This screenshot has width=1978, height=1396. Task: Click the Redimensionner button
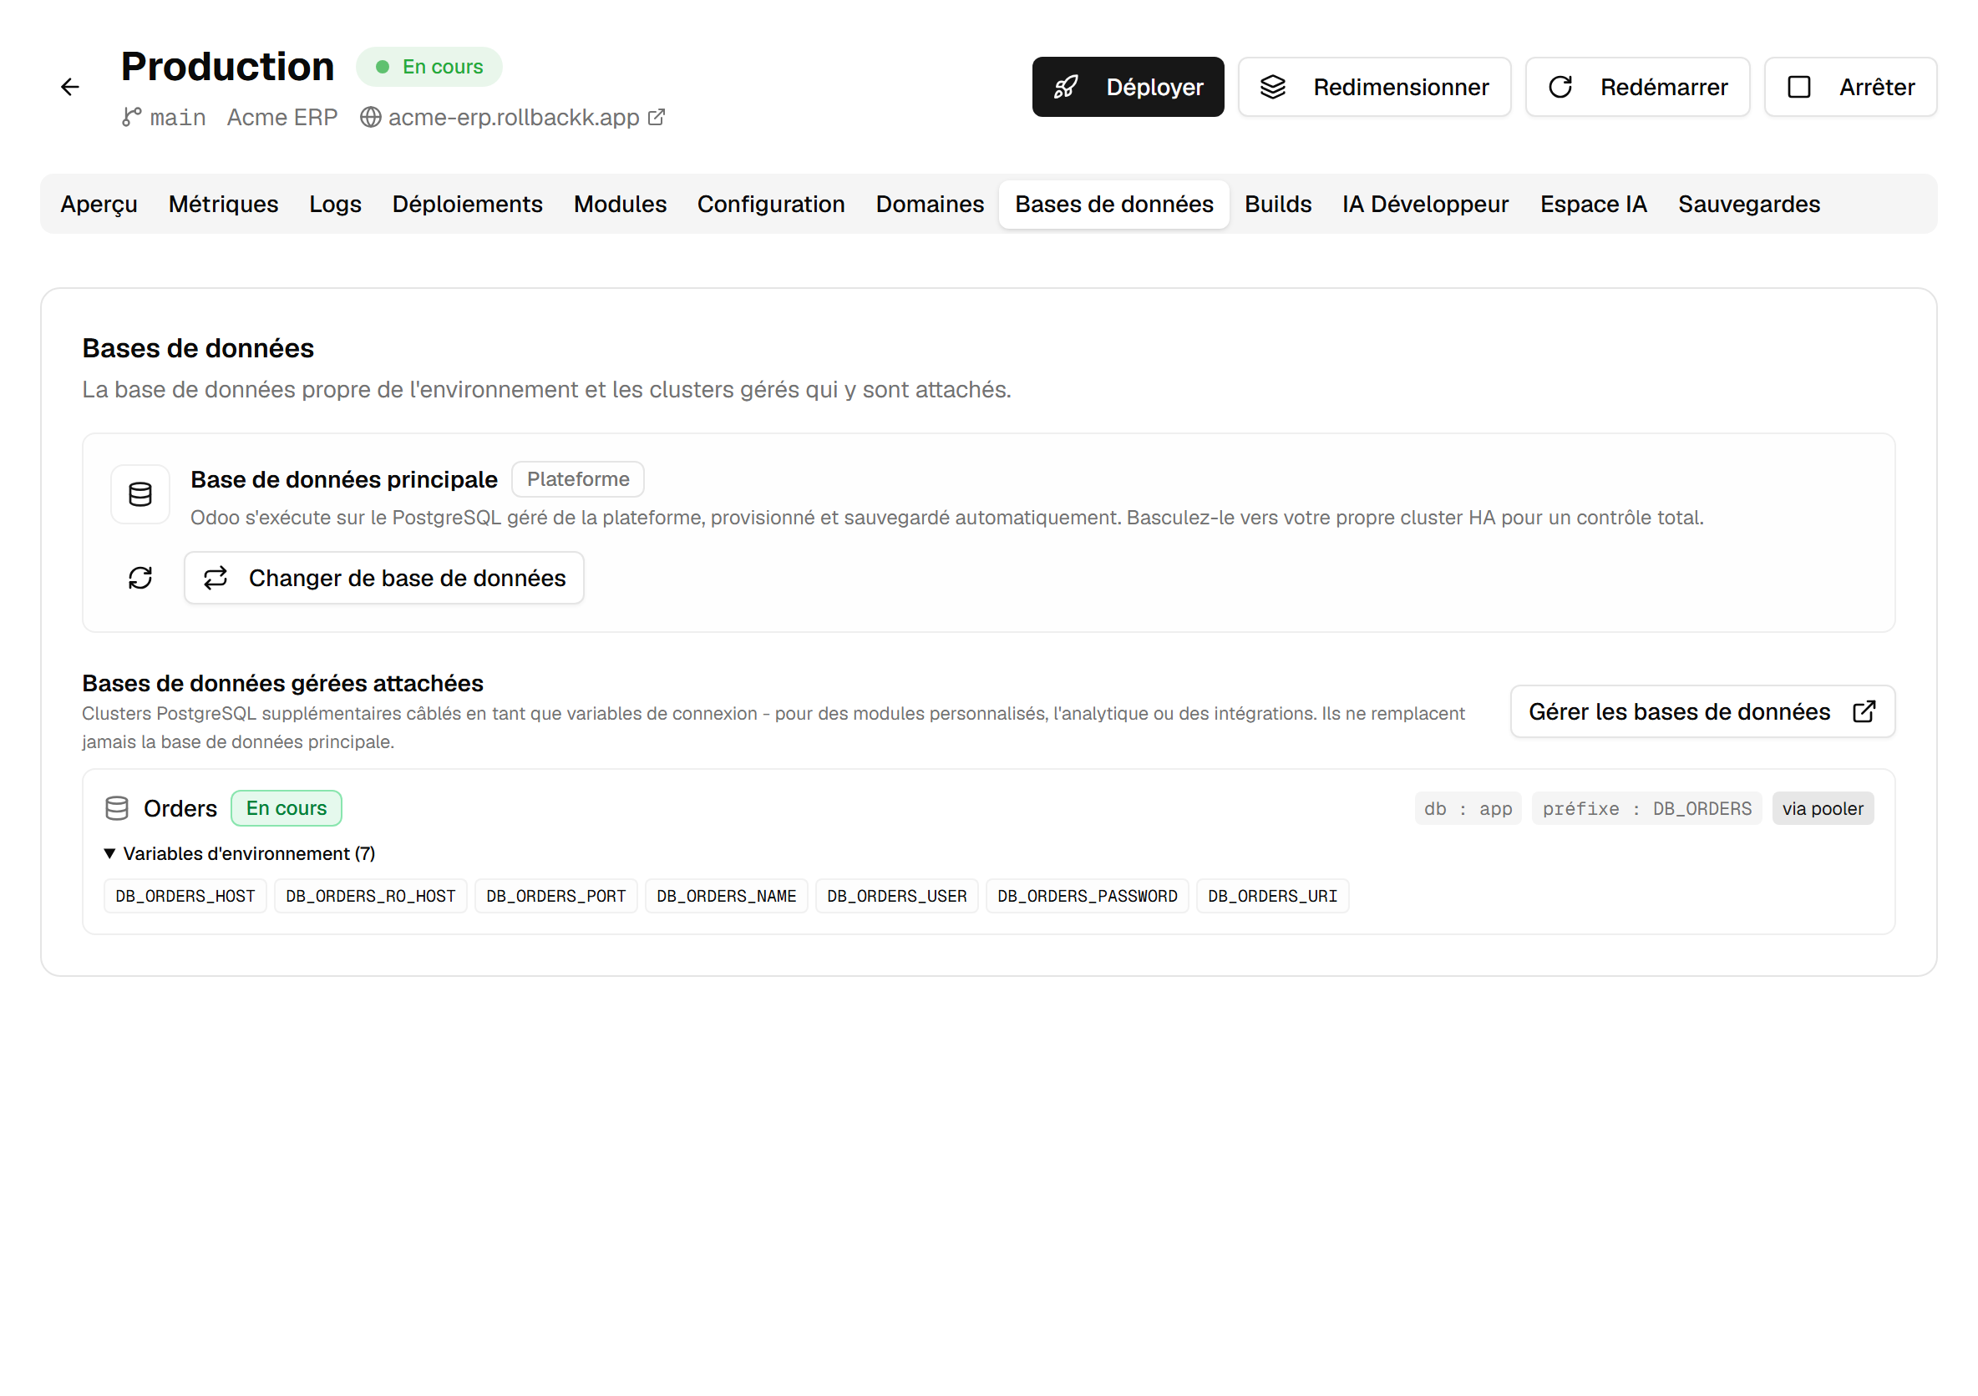click(1374, 87)
